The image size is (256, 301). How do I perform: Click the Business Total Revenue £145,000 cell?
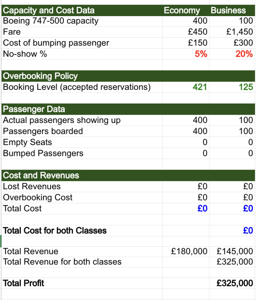point(232,251)
